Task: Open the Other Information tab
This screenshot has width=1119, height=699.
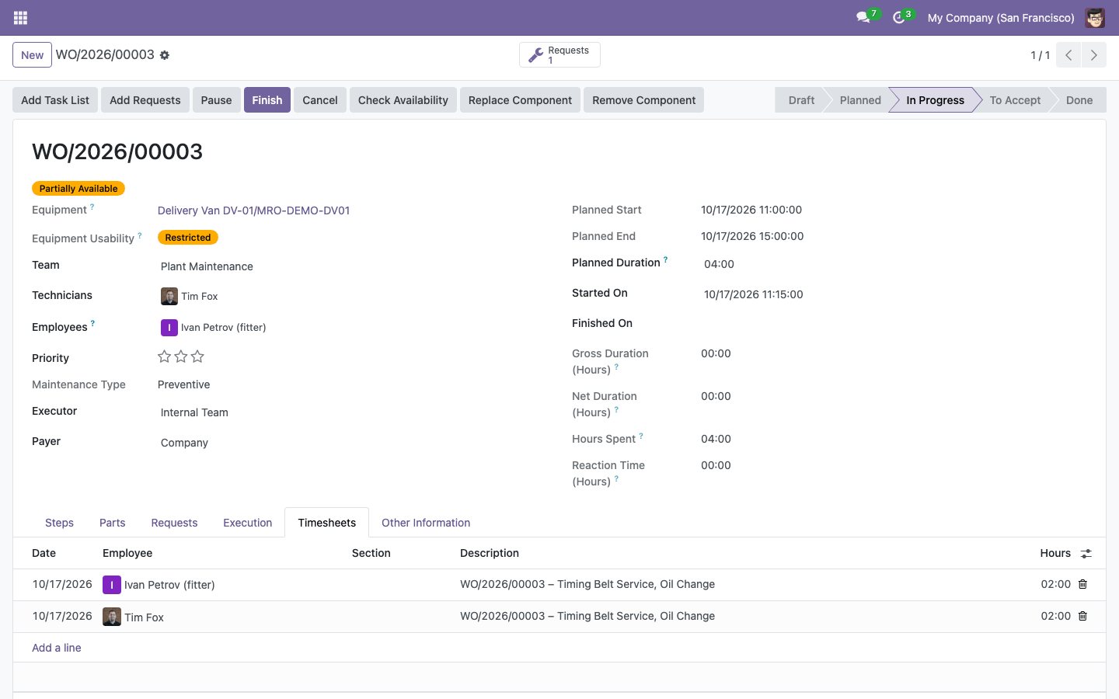Action: 426,523
